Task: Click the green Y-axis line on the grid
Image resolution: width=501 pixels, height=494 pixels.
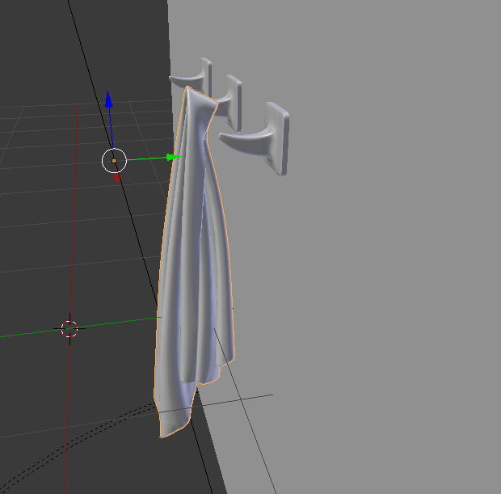Action: pyautogui.click(x=32, y=334)
